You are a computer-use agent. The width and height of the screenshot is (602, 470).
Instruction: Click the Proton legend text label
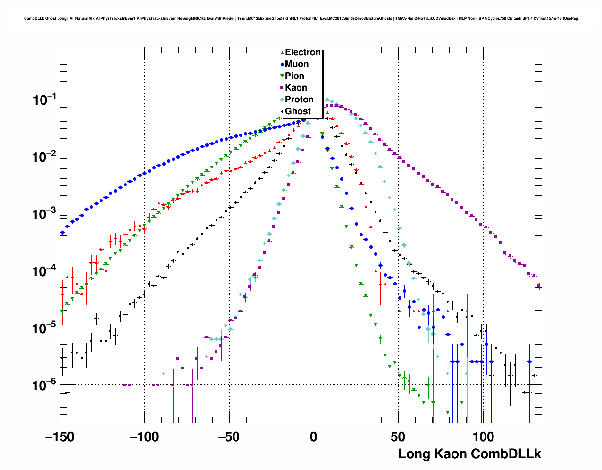299,100
